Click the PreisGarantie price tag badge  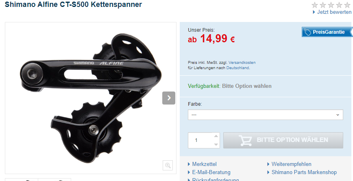[x=327, y=32]
